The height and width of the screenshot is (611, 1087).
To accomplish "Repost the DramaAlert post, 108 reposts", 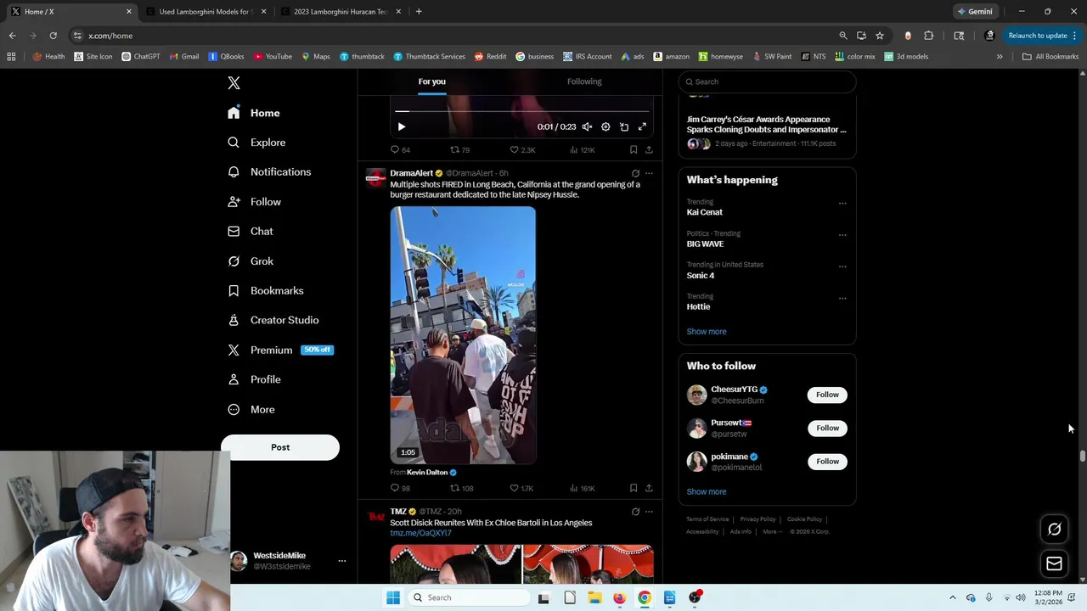I will coord(461,488).
